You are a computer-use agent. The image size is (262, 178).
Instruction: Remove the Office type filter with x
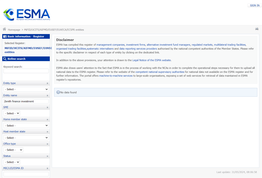pos(47,144)
